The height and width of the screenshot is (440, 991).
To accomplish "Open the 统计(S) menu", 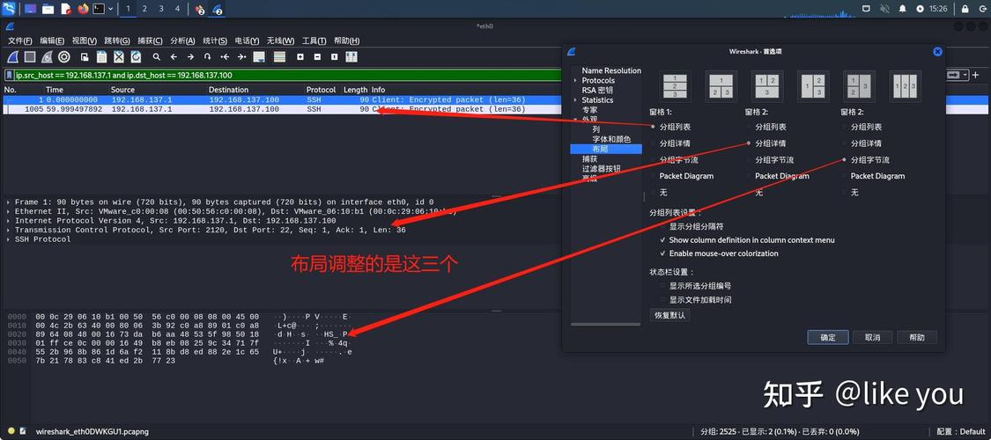I will point(215,40).
